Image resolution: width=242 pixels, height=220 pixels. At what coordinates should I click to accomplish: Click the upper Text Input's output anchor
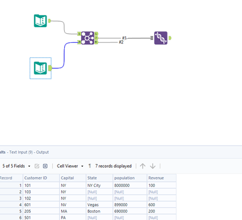50,21
